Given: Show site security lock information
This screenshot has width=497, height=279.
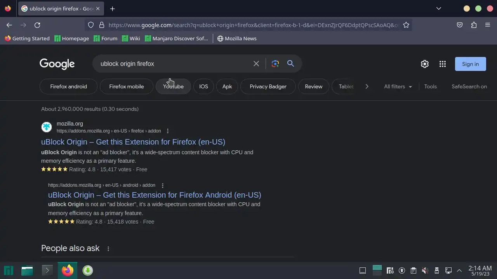Looking at the screenshot, I should click(x=102, y=25).
